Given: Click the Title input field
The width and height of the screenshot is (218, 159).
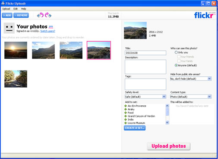Looking at the screenshot, I should pyautogui.click(x=145, y=53).
